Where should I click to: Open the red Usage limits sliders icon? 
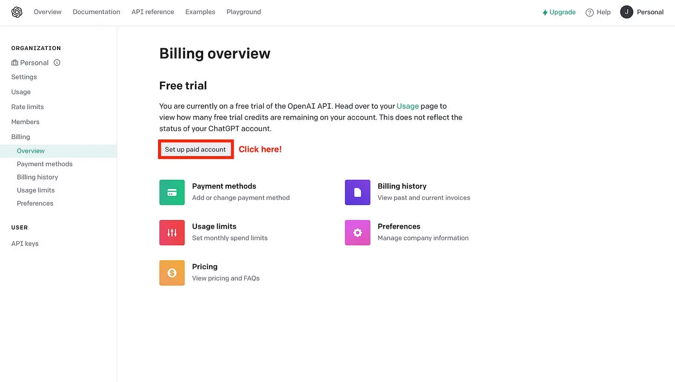[x=172, y=232]
